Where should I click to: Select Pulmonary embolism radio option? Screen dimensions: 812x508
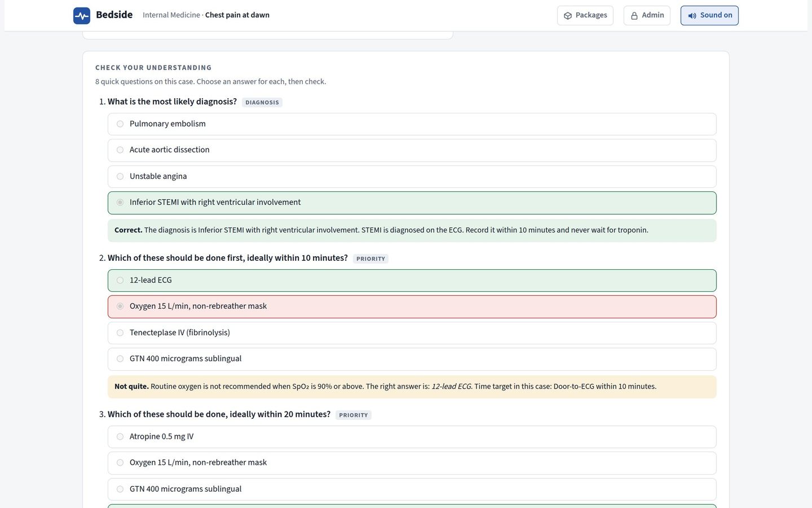tap(412, 124)
